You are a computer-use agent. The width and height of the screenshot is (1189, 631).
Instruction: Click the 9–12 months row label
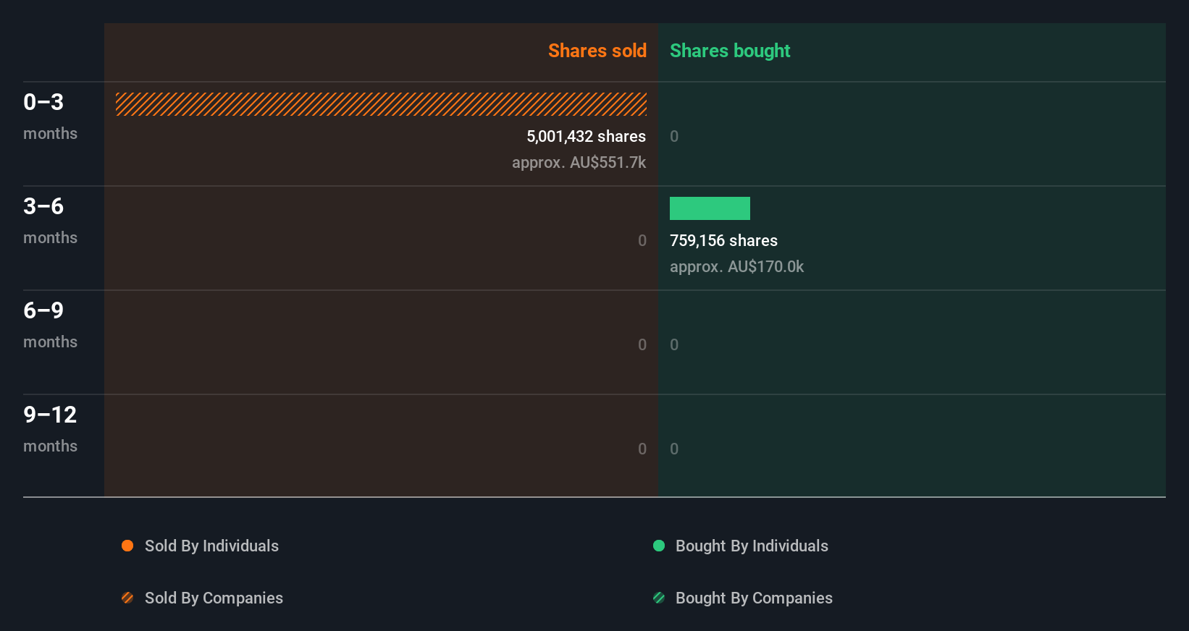[50, 428]
